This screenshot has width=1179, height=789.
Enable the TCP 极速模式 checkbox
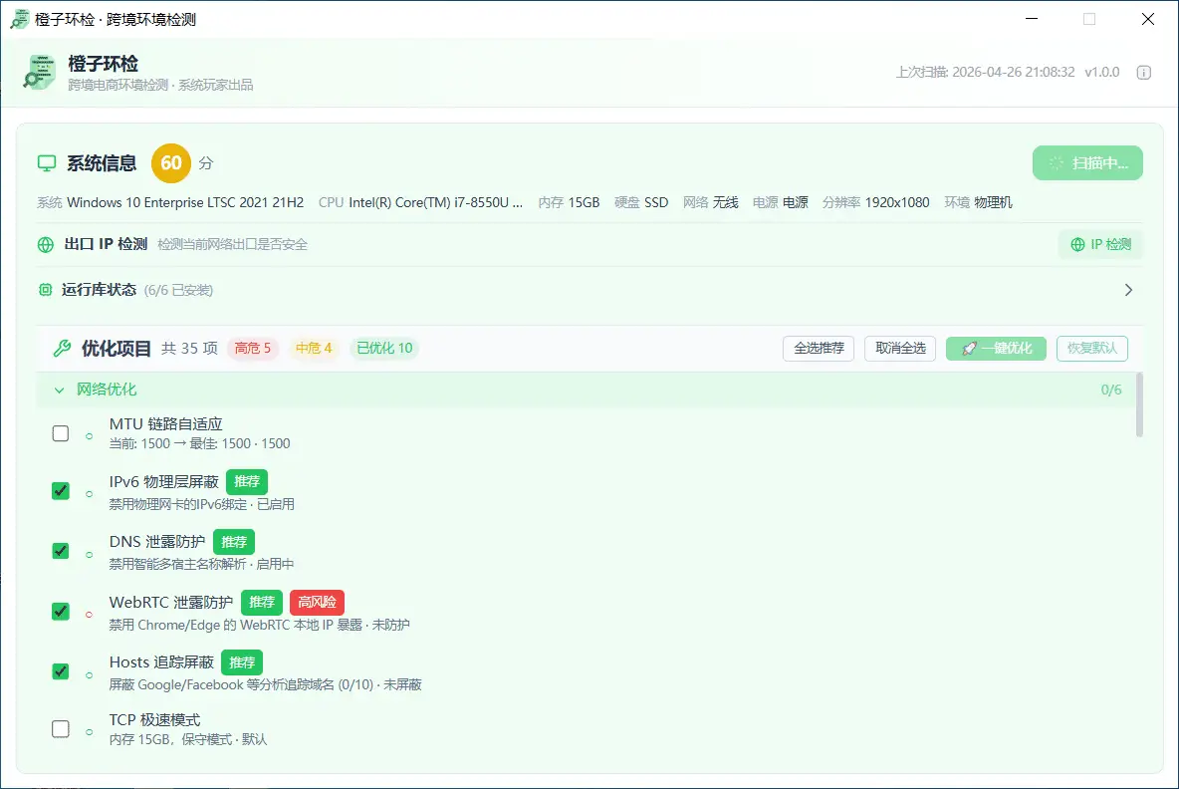[60, 728]
